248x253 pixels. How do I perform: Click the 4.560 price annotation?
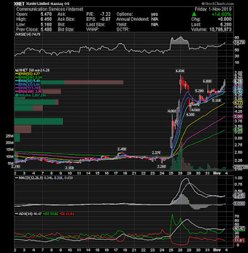tap(196, 110)
